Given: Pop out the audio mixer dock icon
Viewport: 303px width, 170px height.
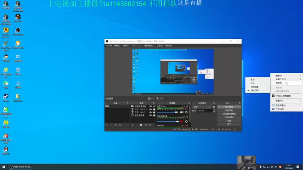Looking at the screenshot, I should (189, 103).
